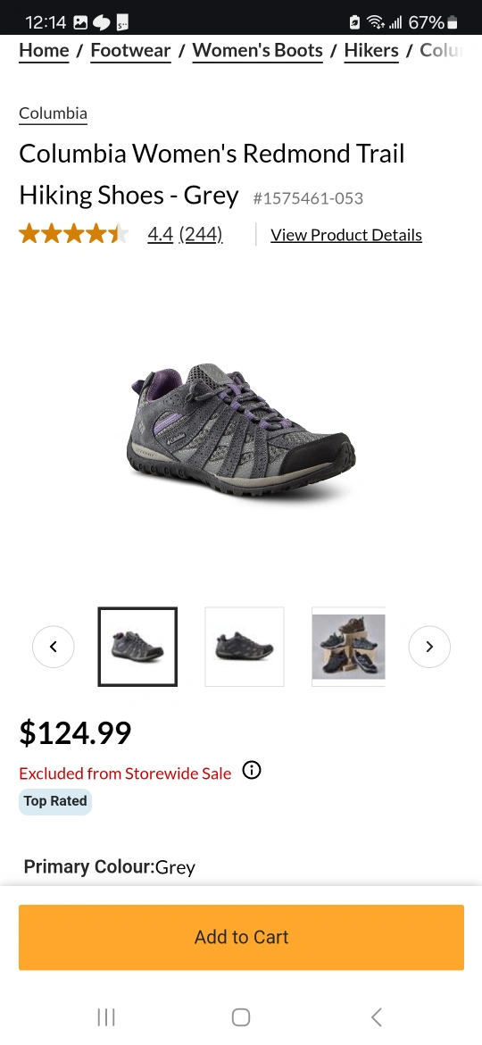Select the second side-view shoe thumbnail

pos(245,647)
